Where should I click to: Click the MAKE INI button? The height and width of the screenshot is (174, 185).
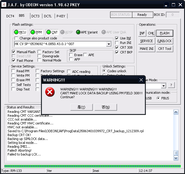coord(147,49)
